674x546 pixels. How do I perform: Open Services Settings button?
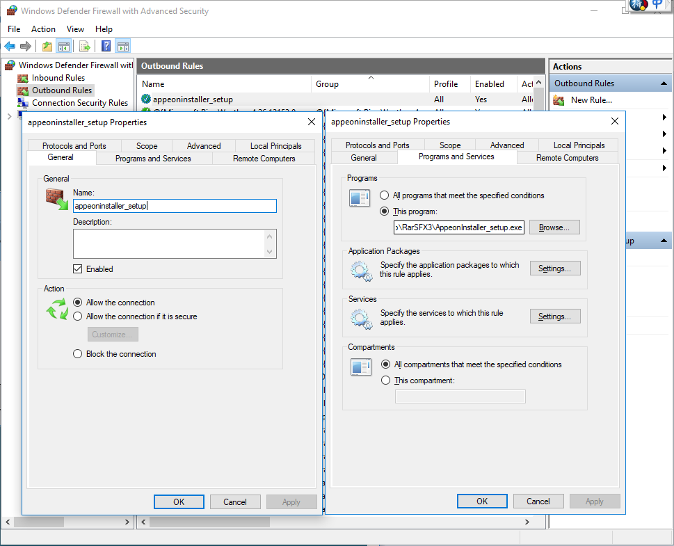pos(555,316)
